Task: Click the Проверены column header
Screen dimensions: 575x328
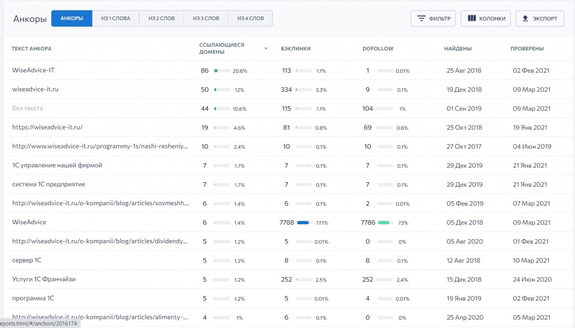Action: (527, 49)
